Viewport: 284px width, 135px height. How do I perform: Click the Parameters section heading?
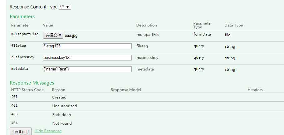coord(22,17)
